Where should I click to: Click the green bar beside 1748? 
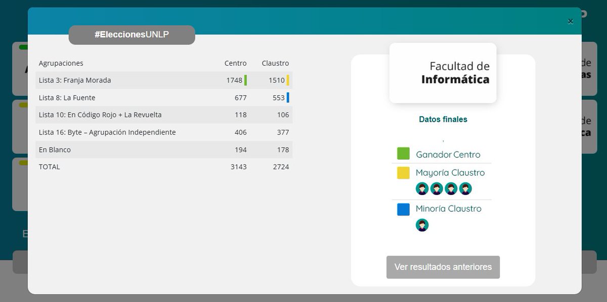245,80
